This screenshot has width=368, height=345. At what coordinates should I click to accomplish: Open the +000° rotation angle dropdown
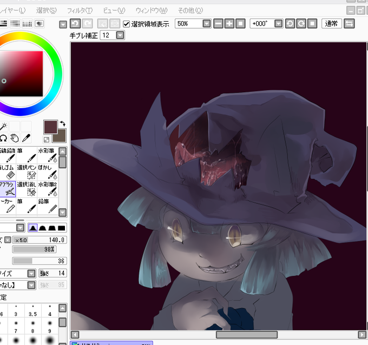[278, 24]
